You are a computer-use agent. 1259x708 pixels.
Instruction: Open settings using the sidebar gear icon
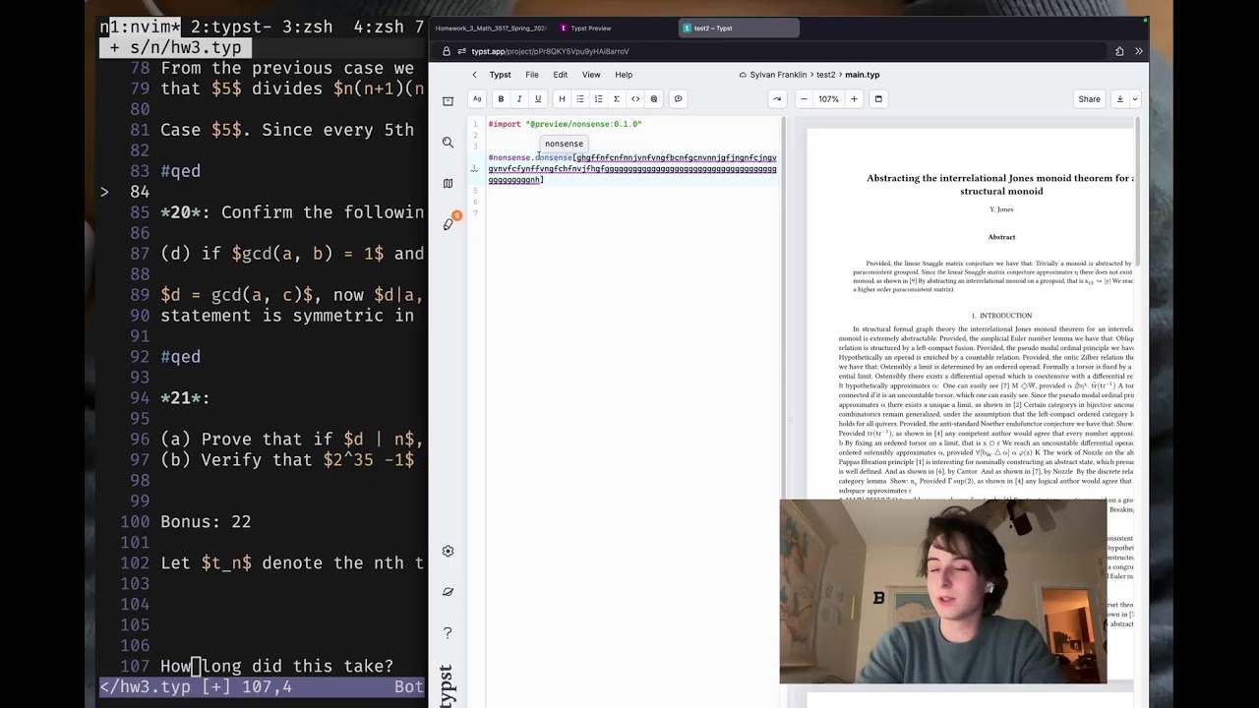[x=448, y=551]
